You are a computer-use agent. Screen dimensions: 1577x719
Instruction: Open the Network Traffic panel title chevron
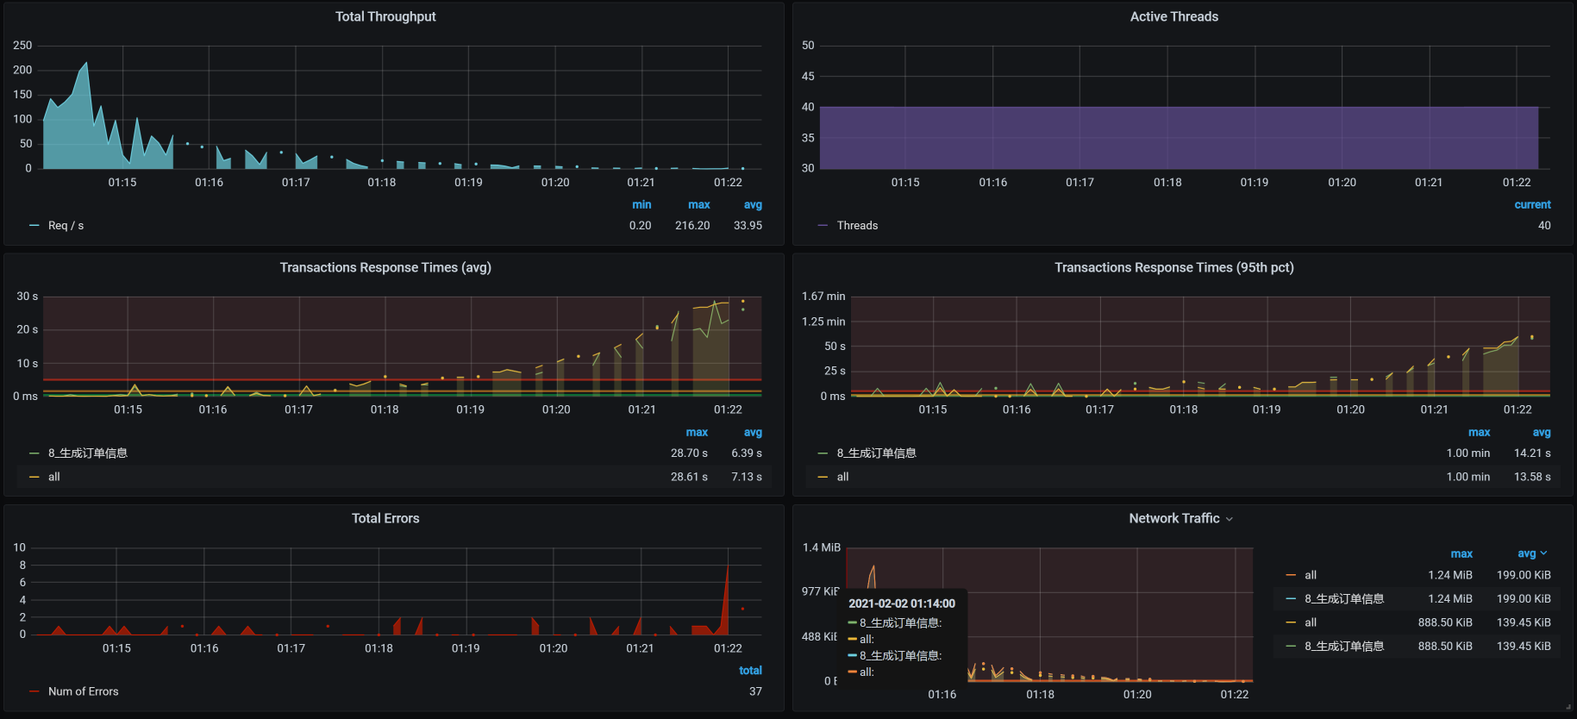point(1230,519)
